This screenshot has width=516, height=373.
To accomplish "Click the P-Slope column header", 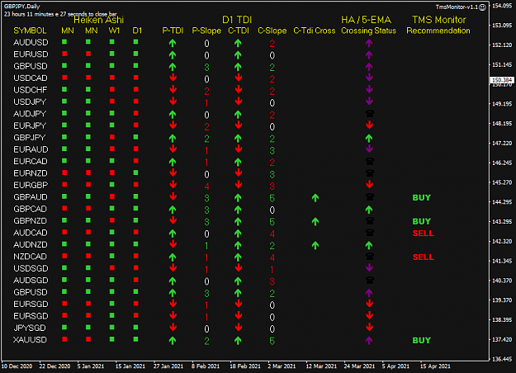I will [x=206, y=31].
